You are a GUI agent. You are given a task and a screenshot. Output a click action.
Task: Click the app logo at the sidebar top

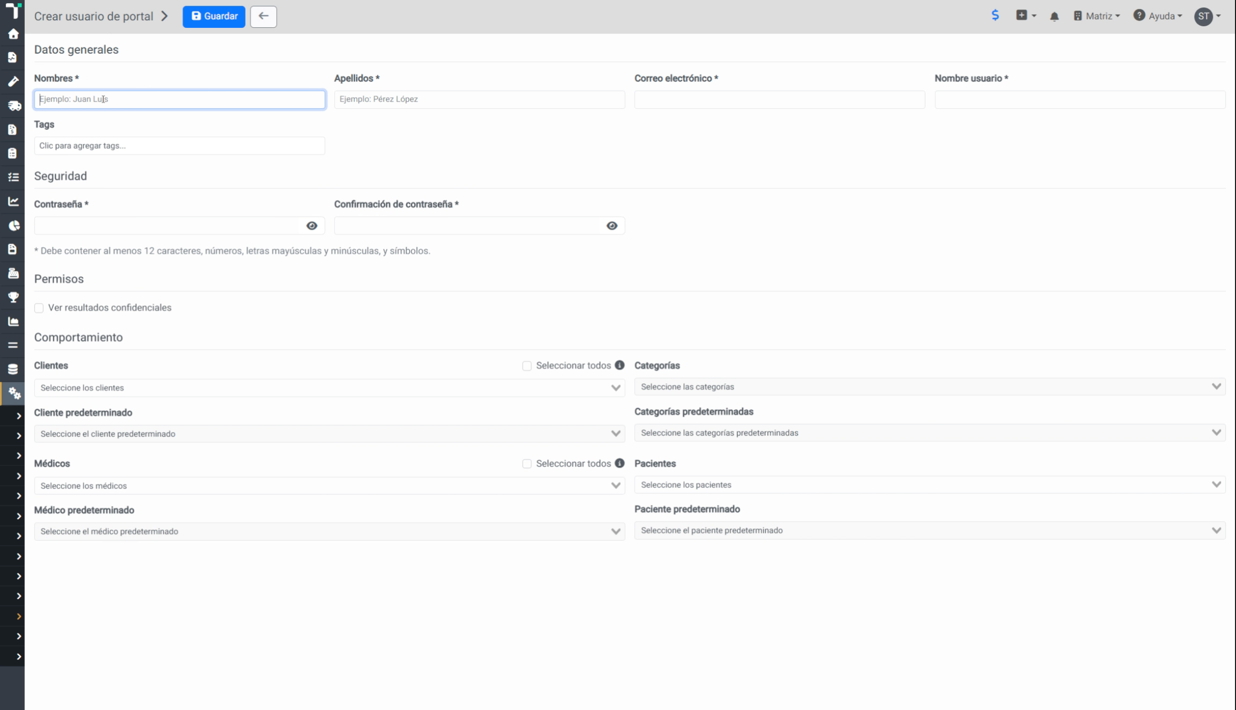14,10
